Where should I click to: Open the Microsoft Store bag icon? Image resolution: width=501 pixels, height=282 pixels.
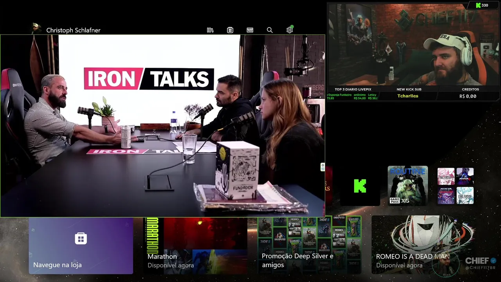[x=230, y=30]
